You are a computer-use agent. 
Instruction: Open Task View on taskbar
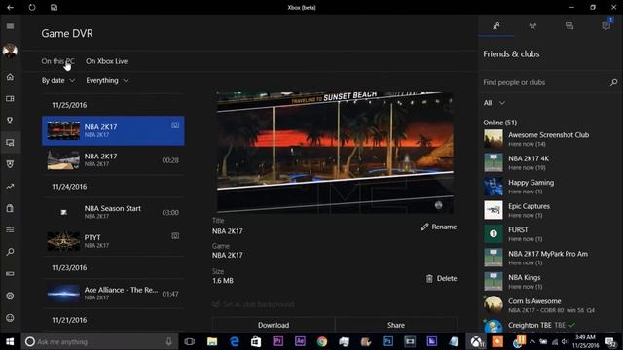pos(190,341)
